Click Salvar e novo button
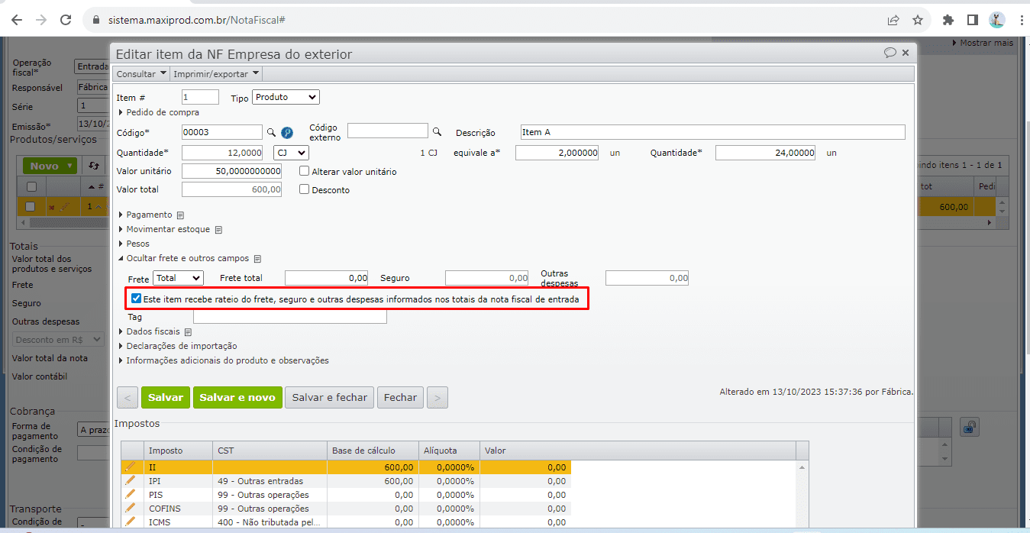 237,398
